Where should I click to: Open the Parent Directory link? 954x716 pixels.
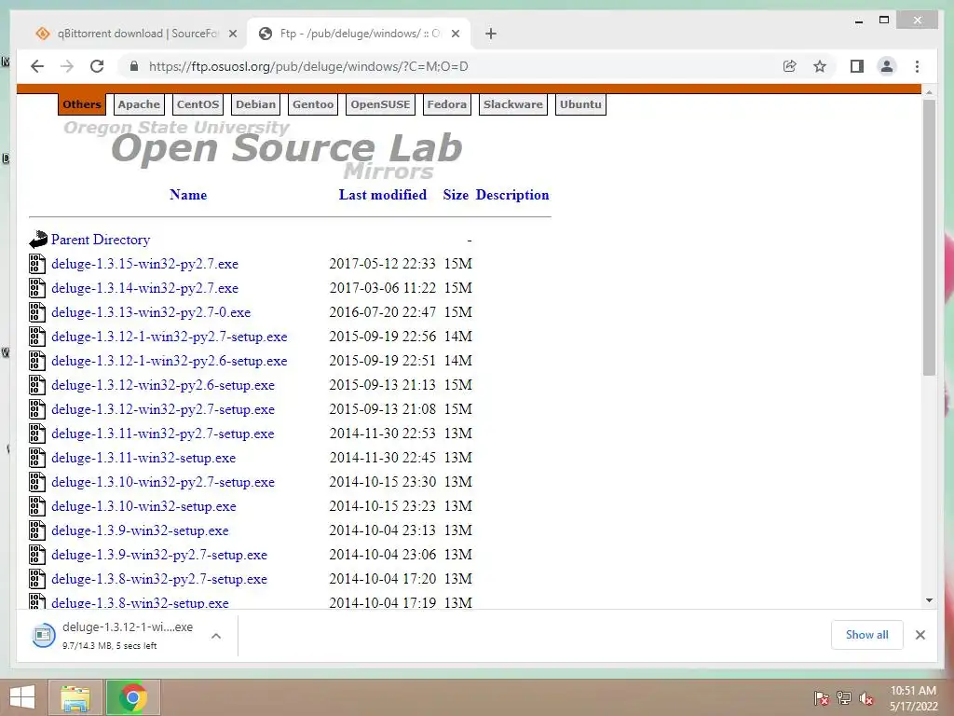(101, 240)
